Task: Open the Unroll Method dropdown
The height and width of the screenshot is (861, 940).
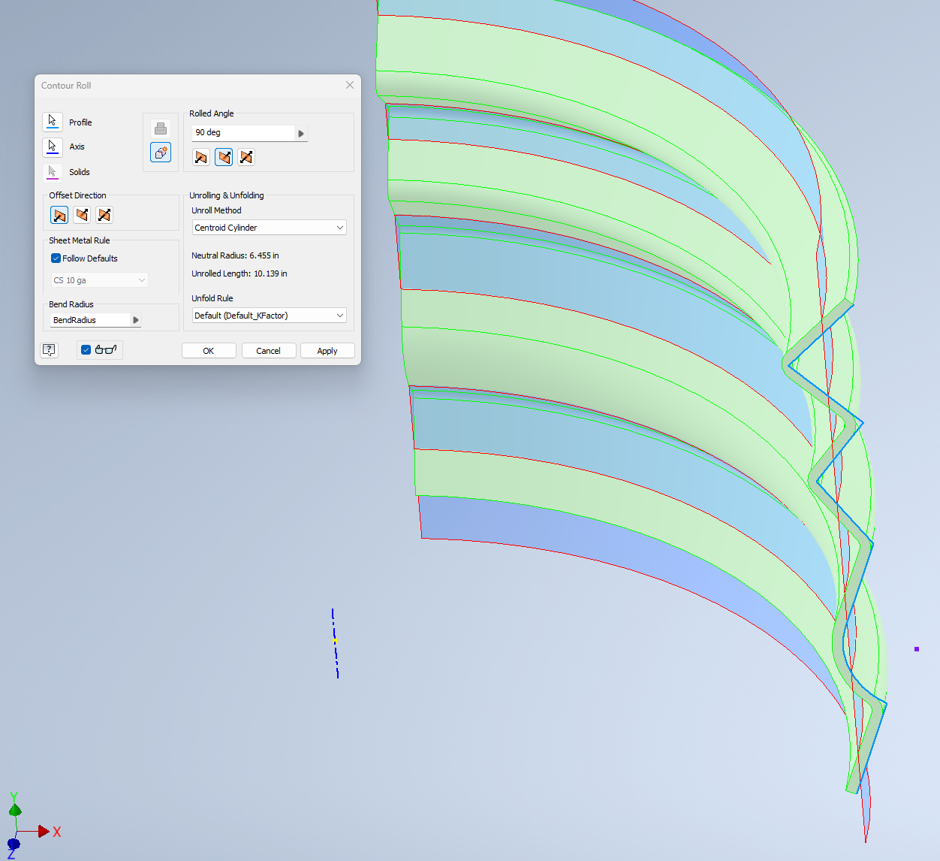Action: click(x=339, y=228)
